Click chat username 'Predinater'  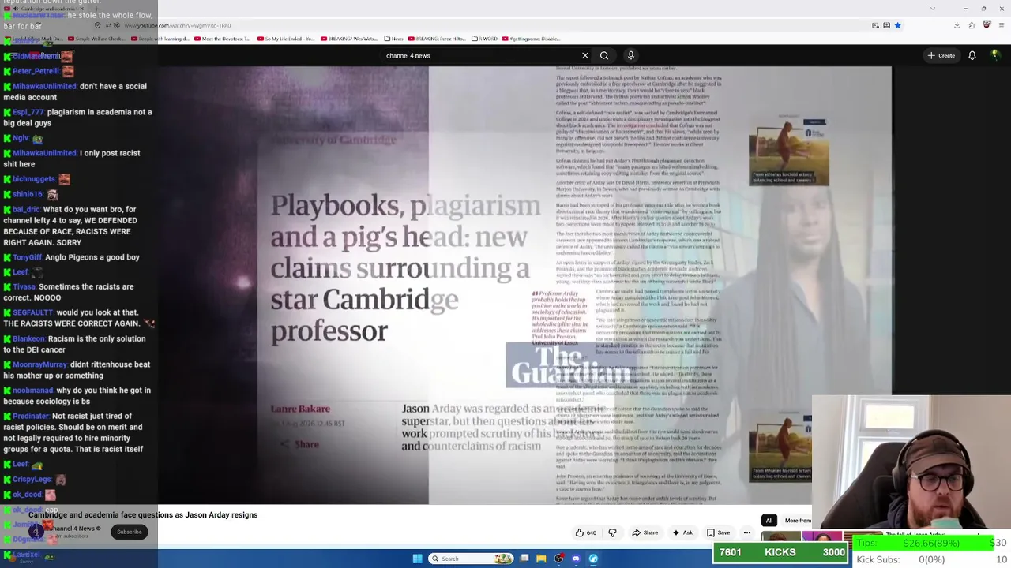(30, 416)
